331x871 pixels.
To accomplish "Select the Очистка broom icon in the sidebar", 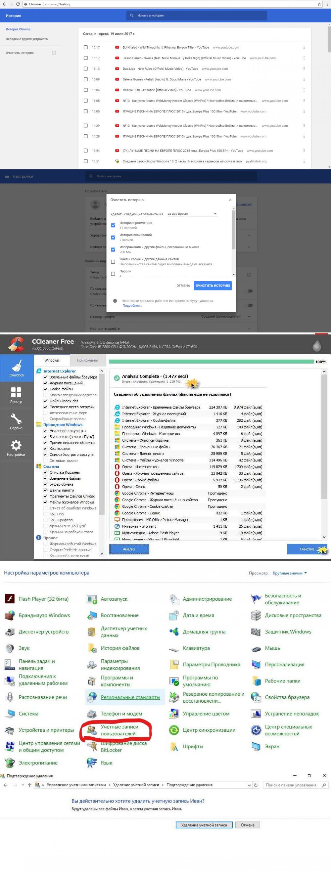I will pyautogui.click(x=16, y=369).
